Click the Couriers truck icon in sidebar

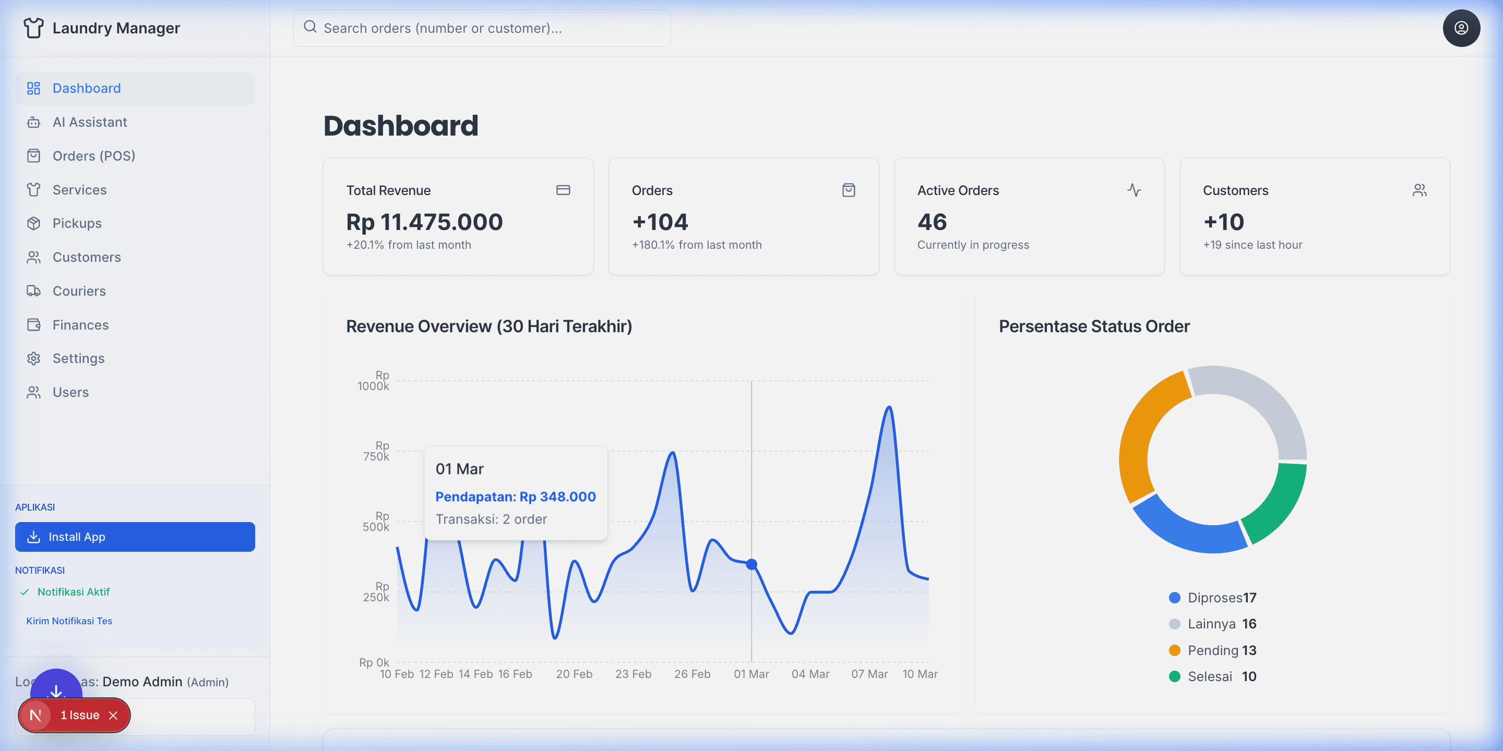point(33,291)
